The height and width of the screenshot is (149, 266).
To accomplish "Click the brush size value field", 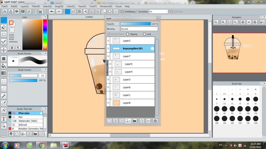I will click(42, 76).
